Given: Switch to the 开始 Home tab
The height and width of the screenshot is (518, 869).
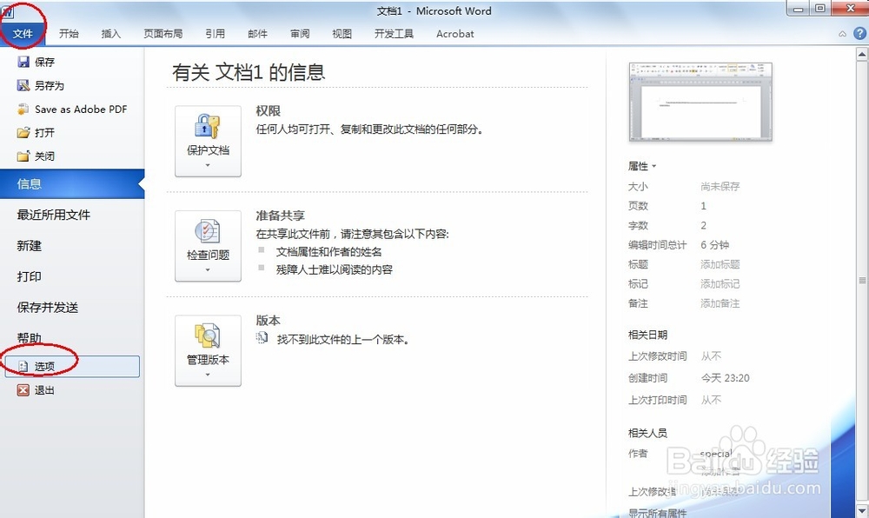Looking at the screenshot, I should click(69, 34).
